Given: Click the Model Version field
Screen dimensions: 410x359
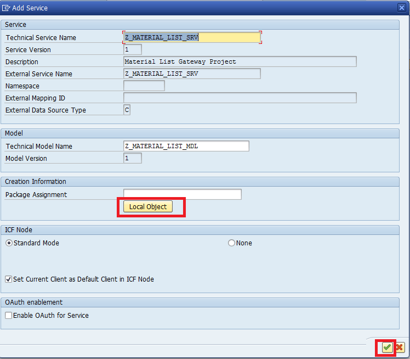Looking at the screenshot, I should pos(133,158).
